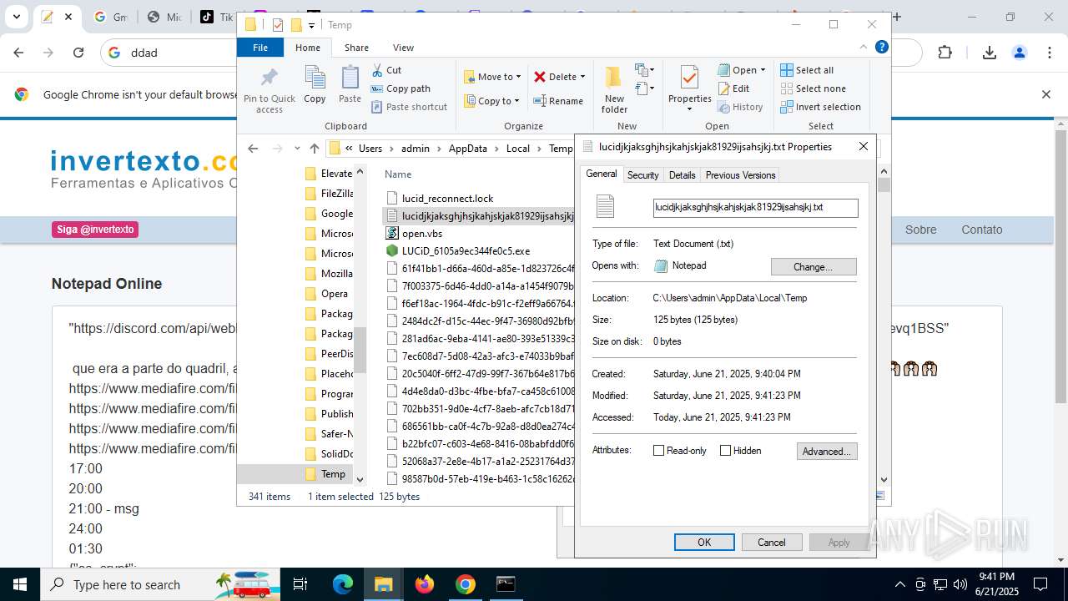Click the Change... button for Opens with
This screenshot has height=601, width=1068.
(814, 267)
